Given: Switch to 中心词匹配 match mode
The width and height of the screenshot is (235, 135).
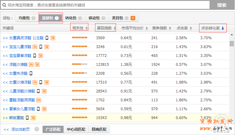Looking at the screenshot, I should (x=76, y=129).
